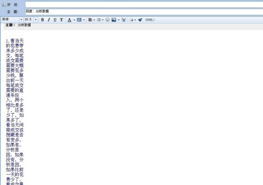
Task: Click the subject field containing 回复：分析数据
Action: point(144,12)
